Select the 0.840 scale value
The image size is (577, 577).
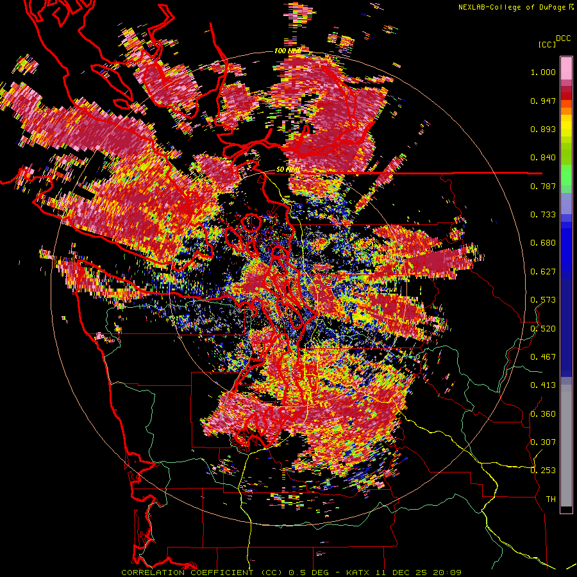(543, 158)
